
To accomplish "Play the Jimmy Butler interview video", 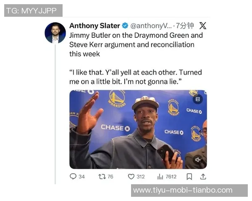I will tap(138, 129).
